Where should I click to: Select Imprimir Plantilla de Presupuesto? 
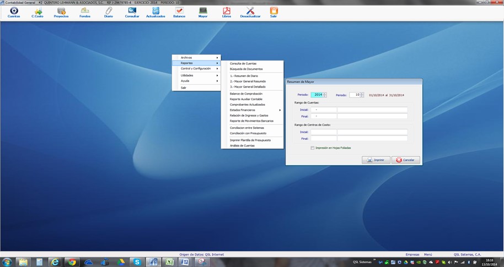tap(253, 140)
